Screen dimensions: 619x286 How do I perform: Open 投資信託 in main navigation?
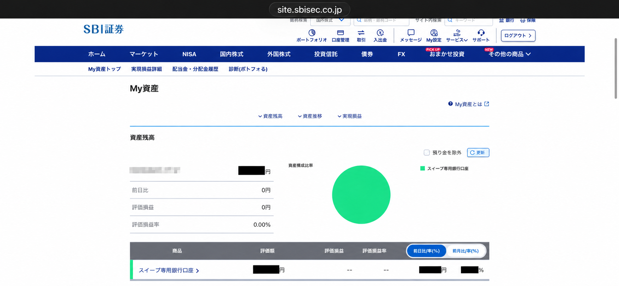click(x=326, y=54)
